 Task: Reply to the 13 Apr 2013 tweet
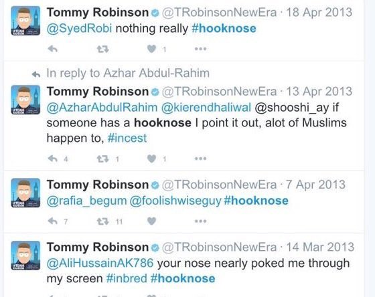click(x=53, y=159)
